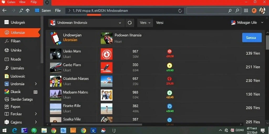Open the apps grid icon
Screen dimensions: 269x134
point(246,10)
